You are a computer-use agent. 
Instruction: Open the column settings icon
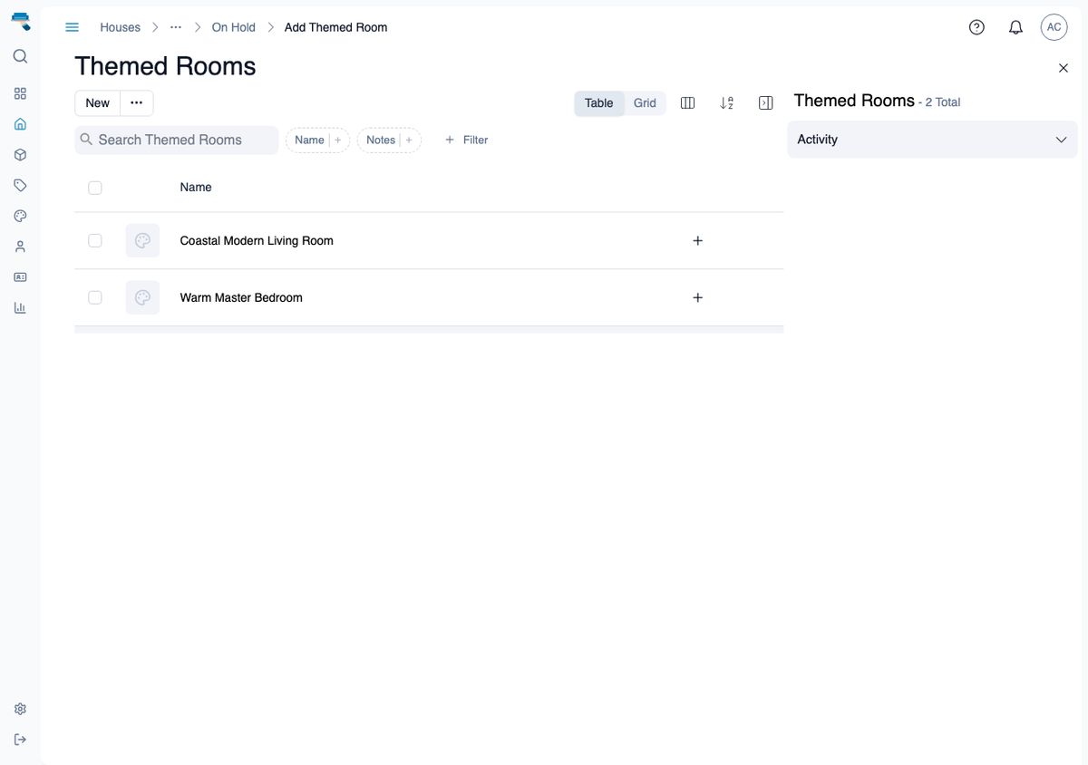(x=687, y=103)
